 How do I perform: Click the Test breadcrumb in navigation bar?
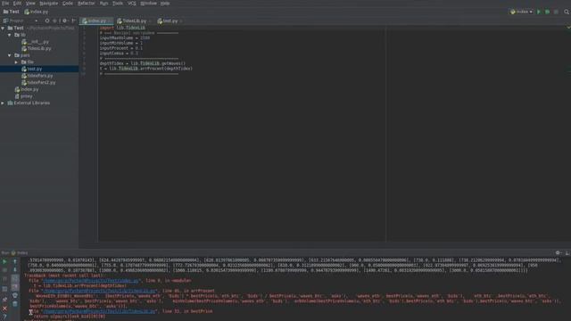click(12, 12)
